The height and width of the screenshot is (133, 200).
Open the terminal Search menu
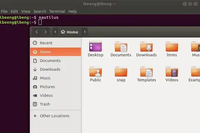(x=40, y=11)
